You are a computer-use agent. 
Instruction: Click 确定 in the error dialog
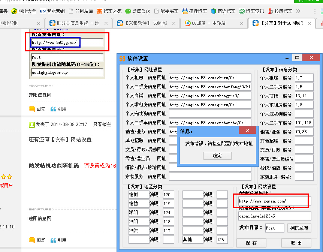tap(217, 156)
